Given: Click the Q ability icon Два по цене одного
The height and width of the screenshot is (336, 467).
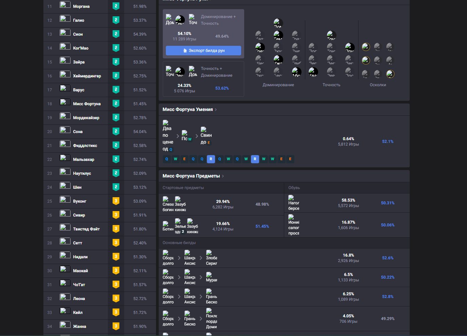Looking at the screenshot, I should [168, 136].
